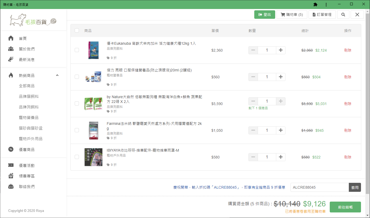Open the Eukanuba product thumbnail
Viewport: 370px width, 218px height.
pos(93,50)
